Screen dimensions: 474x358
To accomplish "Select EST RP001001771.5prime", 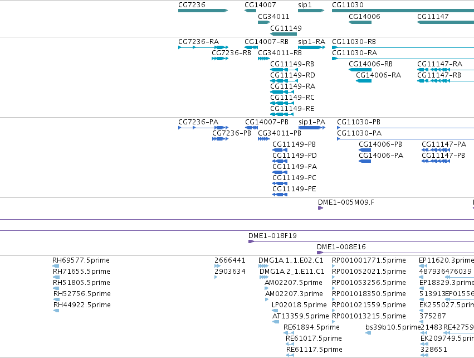I will pyautogui.click(x=334, y=266).
